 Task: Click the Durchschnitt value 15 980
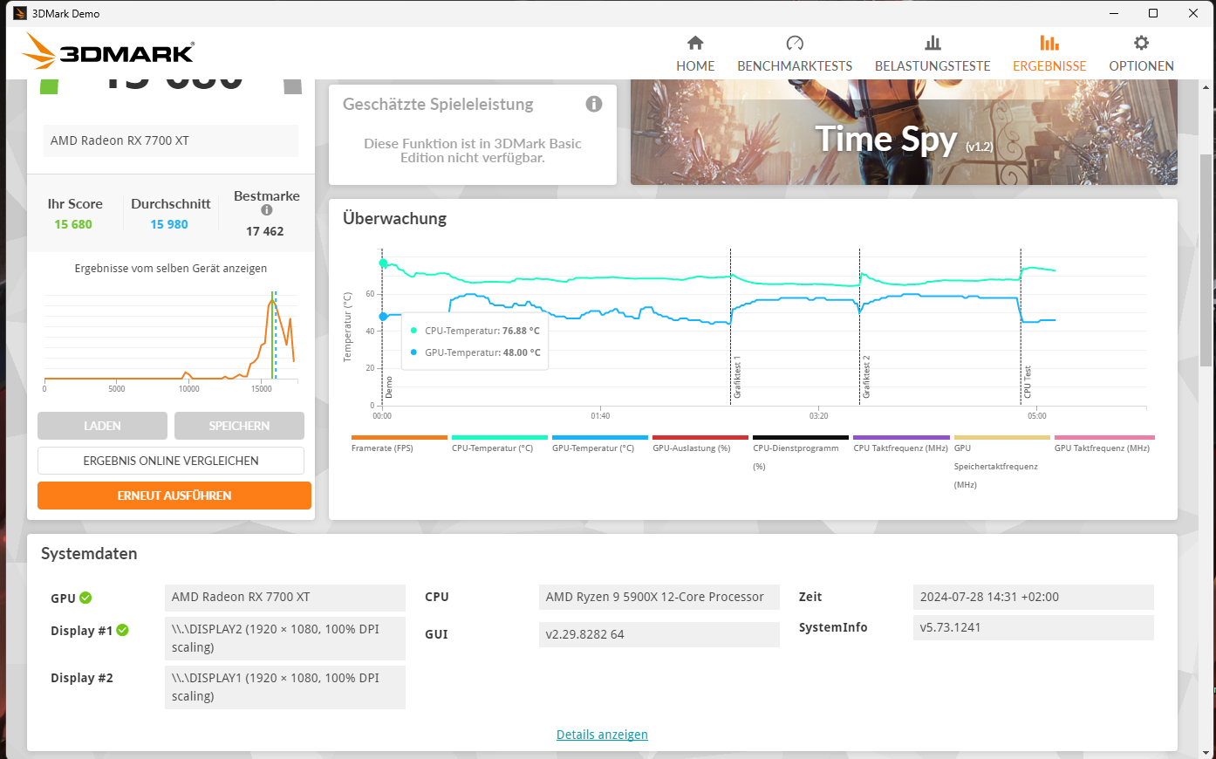pyautogui.click(x=169, y=224)
